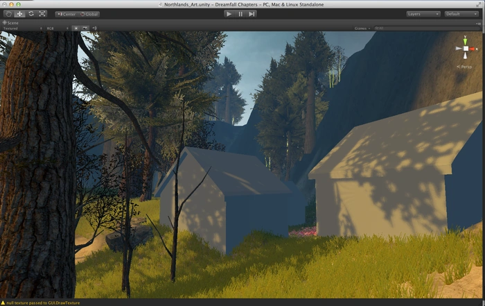The height and width of the screenshot is (306, 485).
Task: Select the Scale tool
Action: [42, 14]
